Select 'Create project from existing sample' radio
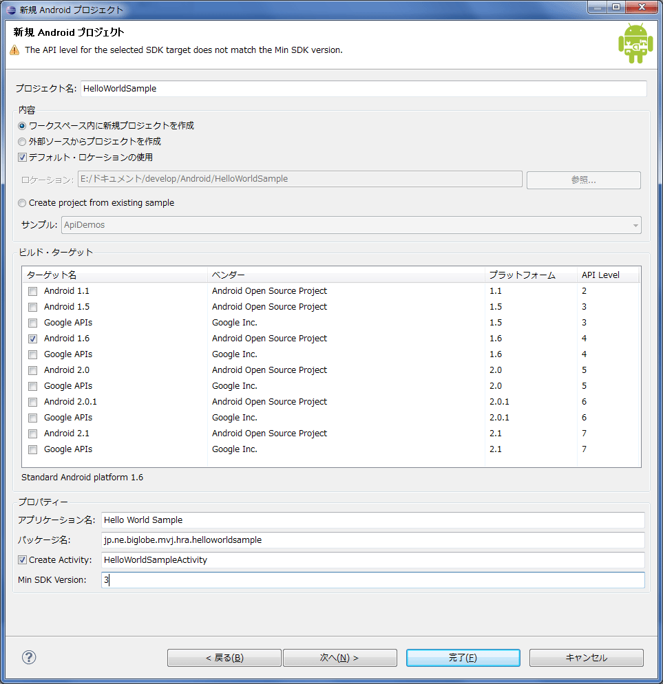The width and height of the screenshot is (663, 684). pos(22,203)
